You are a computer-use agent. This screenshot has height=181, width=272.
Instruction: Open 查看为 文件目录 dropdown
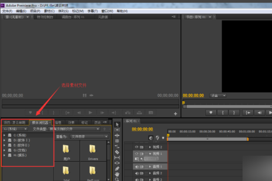point(89,137)
